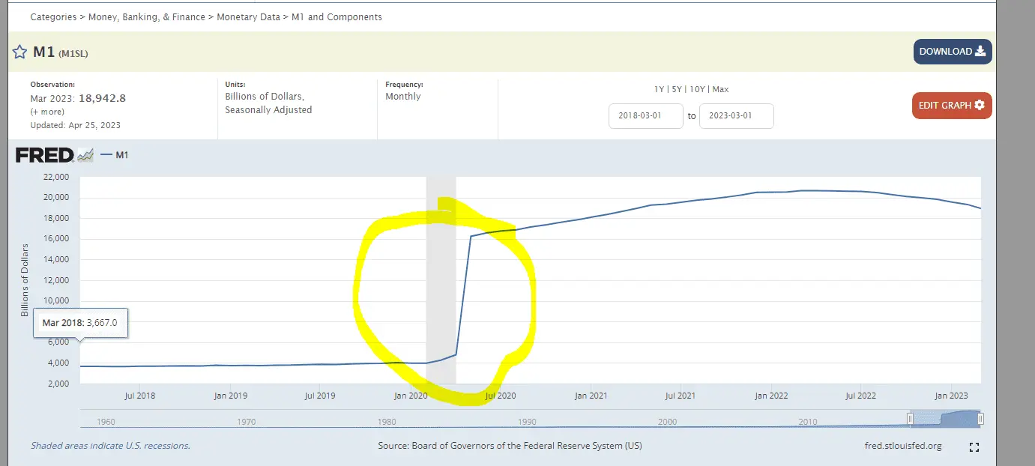The image size is (1035, 466).
Task: Click the right handle of timeline range slider
Action: (980, 418)
